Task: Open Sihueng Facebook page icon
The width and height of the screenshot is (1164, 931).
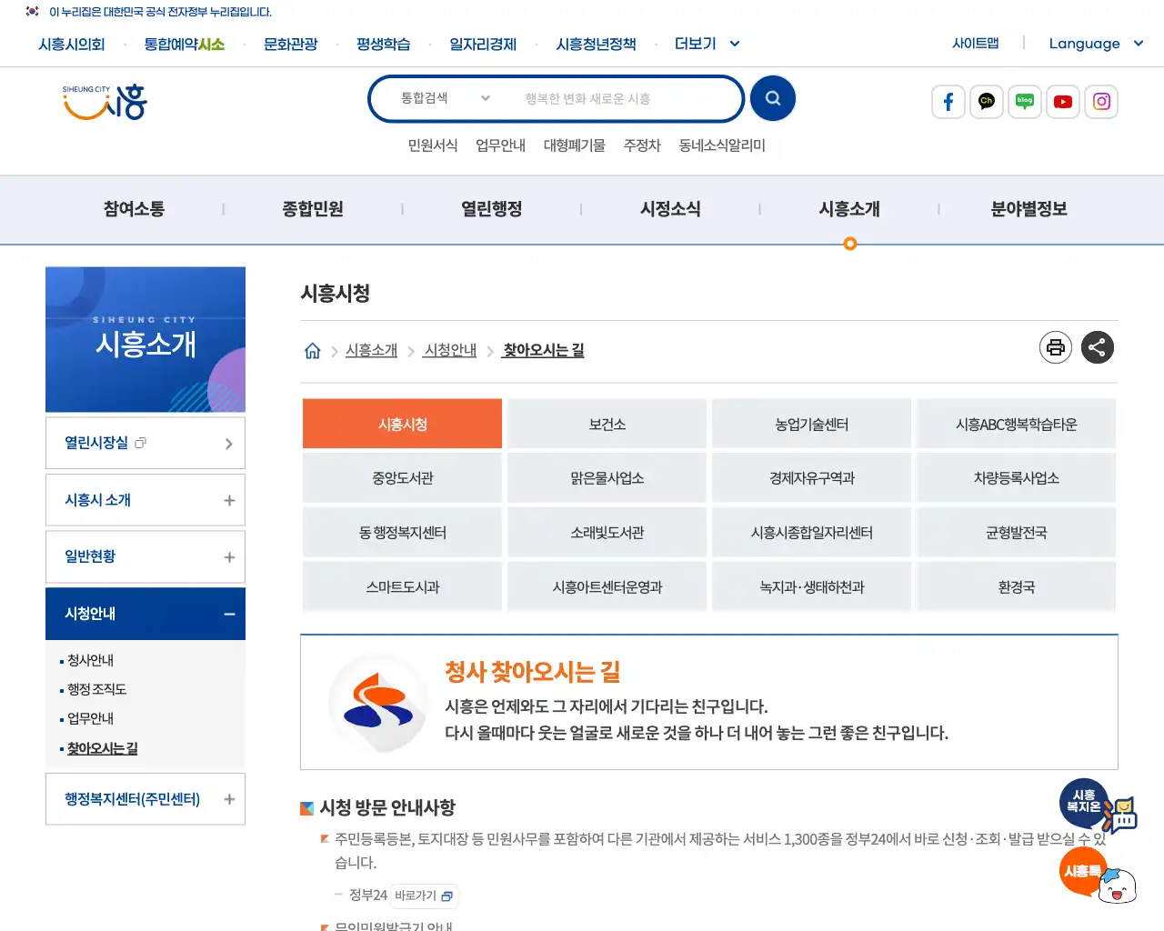Action: (x=948, y=102)
